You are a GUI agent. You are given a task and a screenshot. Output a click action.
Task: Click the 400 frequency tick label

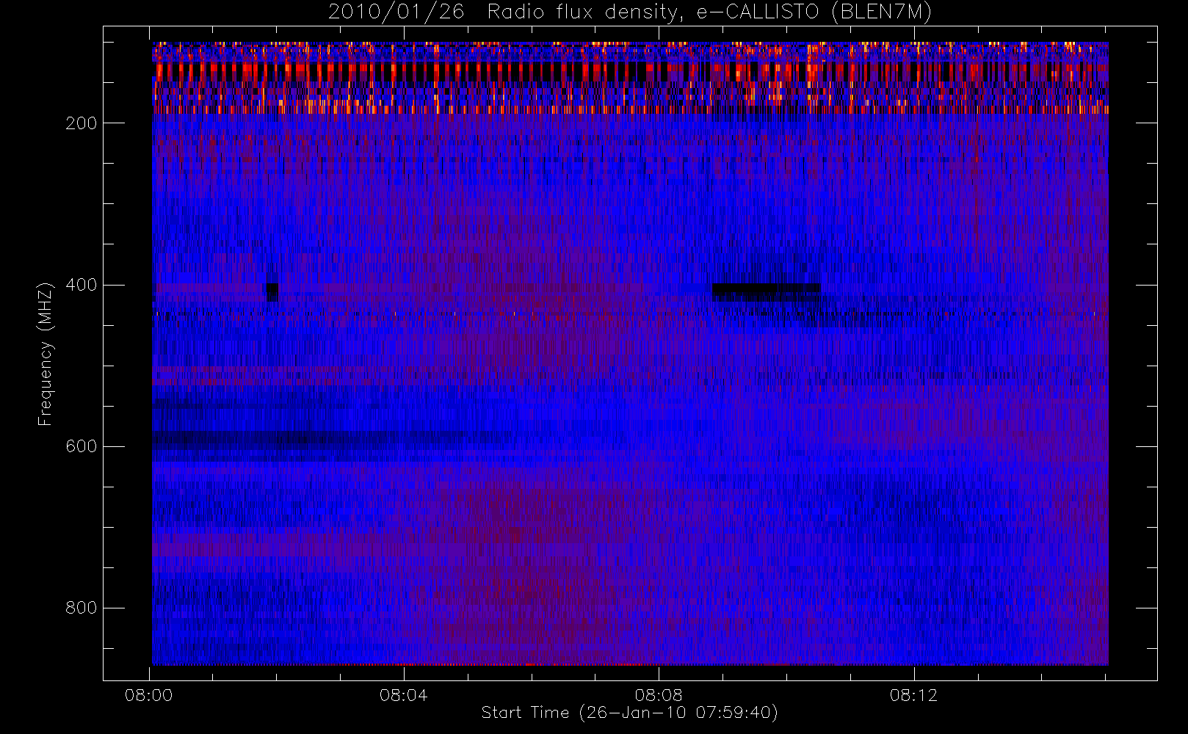(82, 285)
